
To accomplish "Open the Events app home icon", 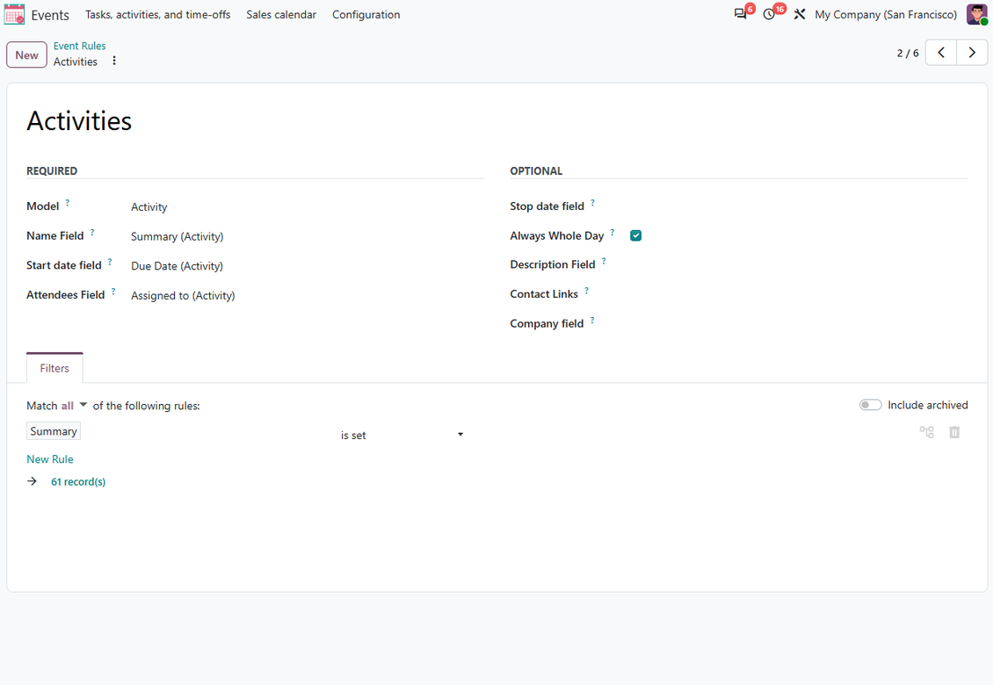I will [14, 15].
